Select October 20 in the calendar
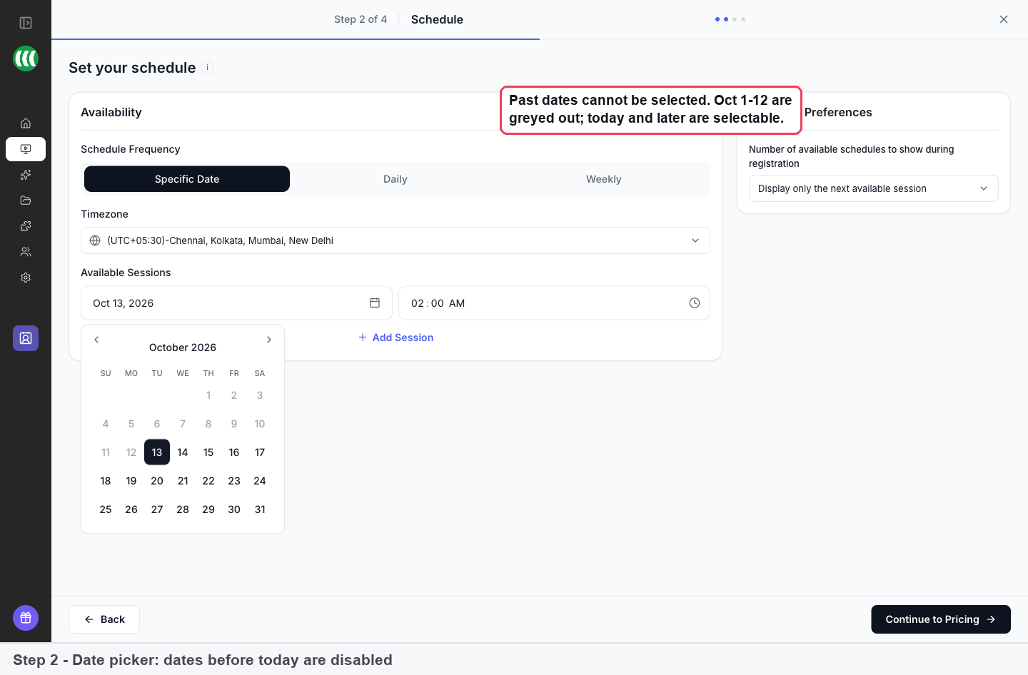Screen dimensions: 1028x675 point(157,481)
